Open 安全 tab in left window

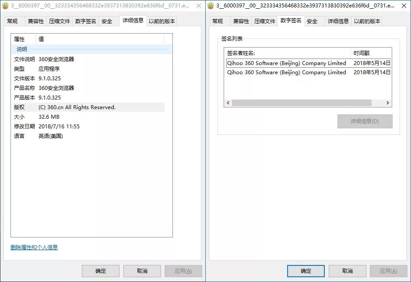pyautogui.click(x=109, y=21)
